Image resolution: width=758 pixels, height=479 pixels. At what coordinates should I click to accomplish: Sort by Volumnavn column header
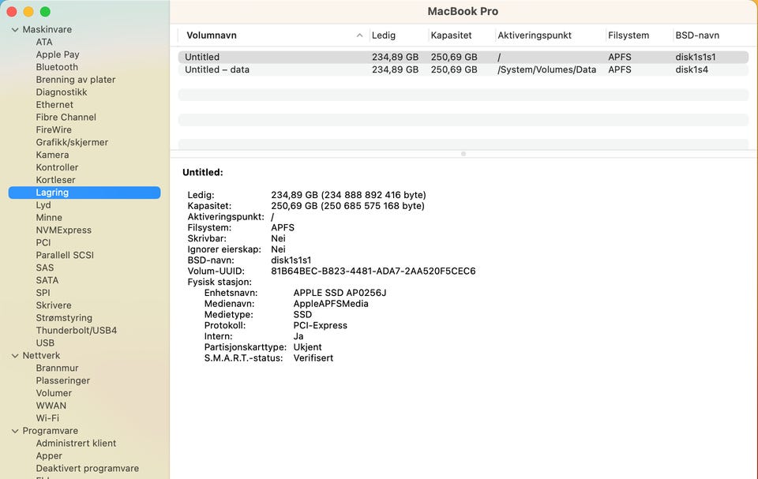(x=212, y=36)
